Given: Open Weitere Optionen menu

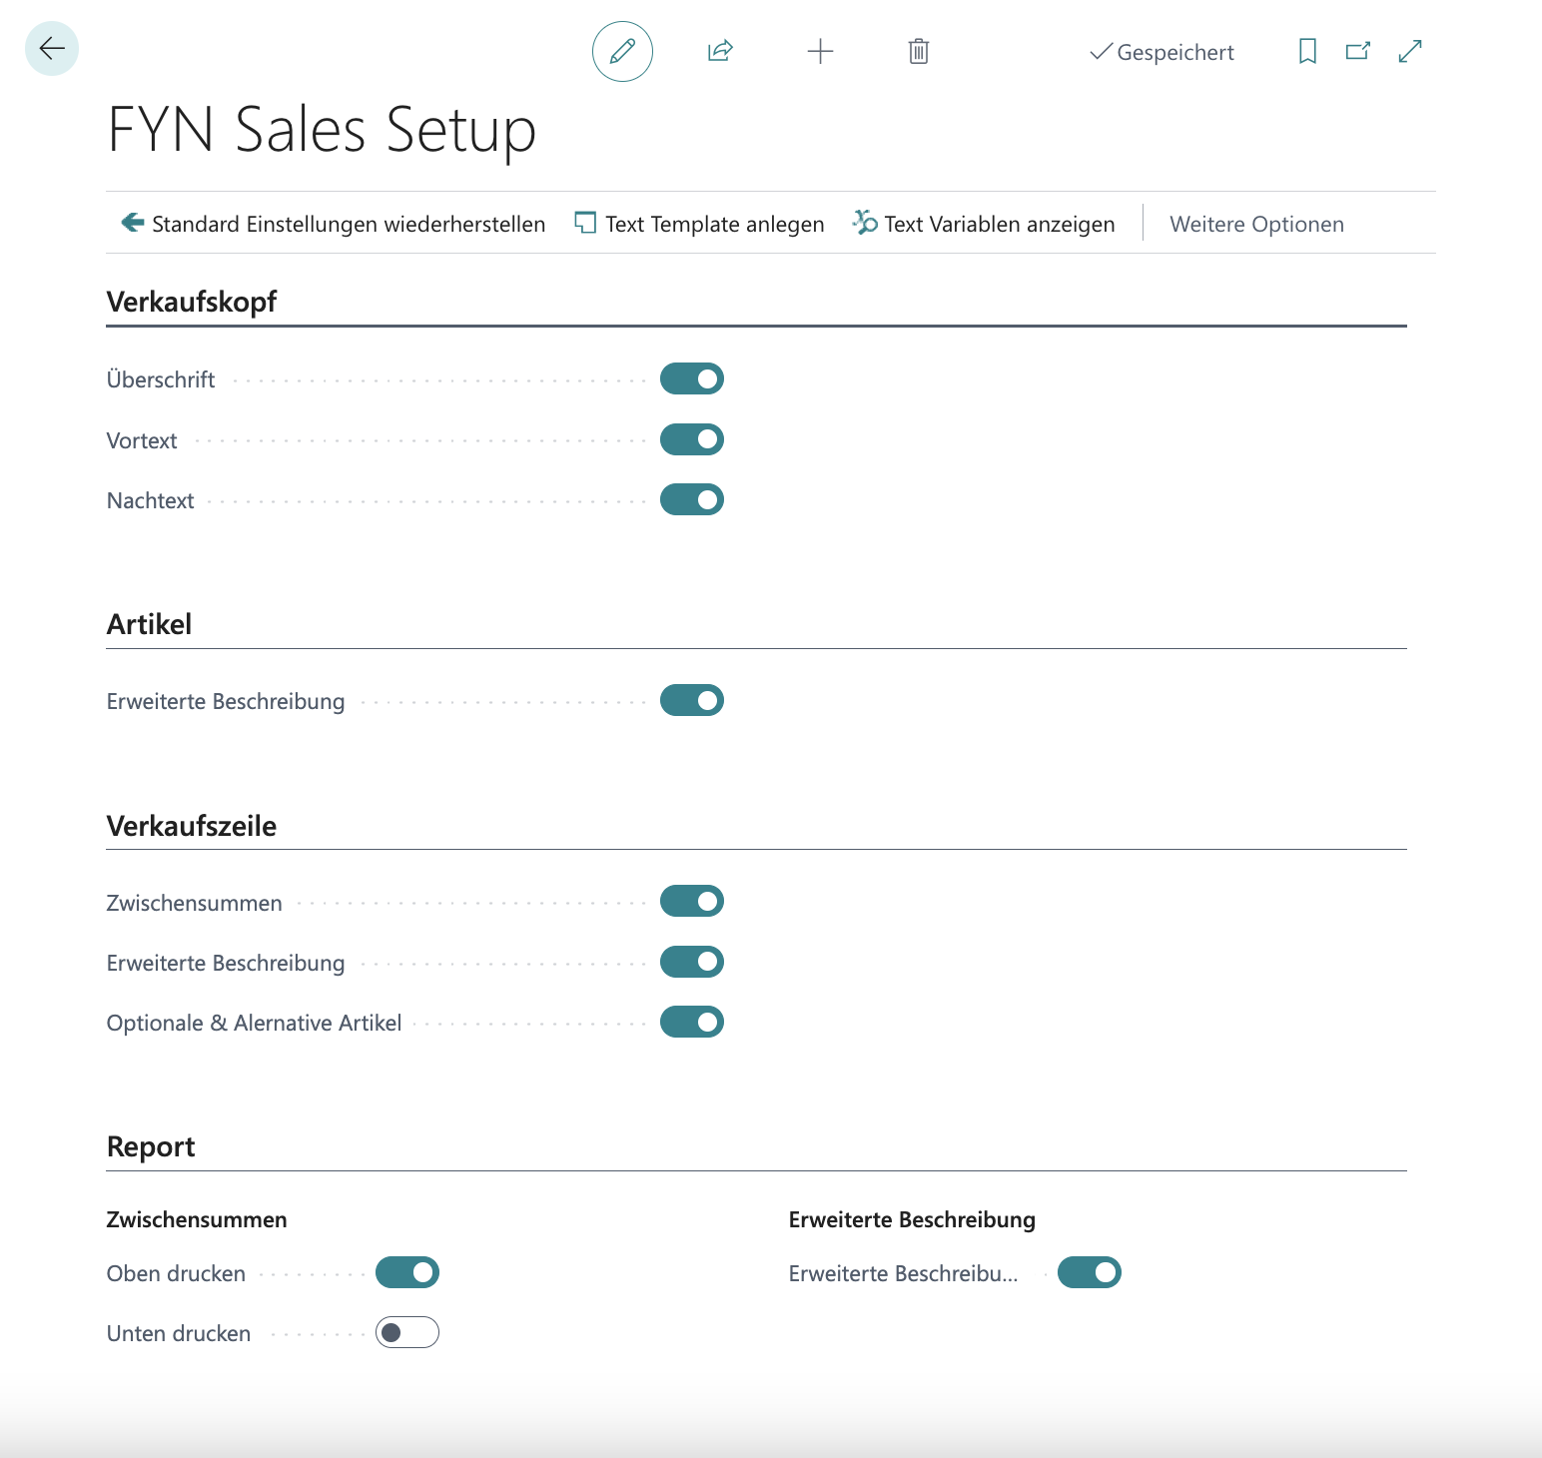Looking at the screenshot, I should [1256, 224].
